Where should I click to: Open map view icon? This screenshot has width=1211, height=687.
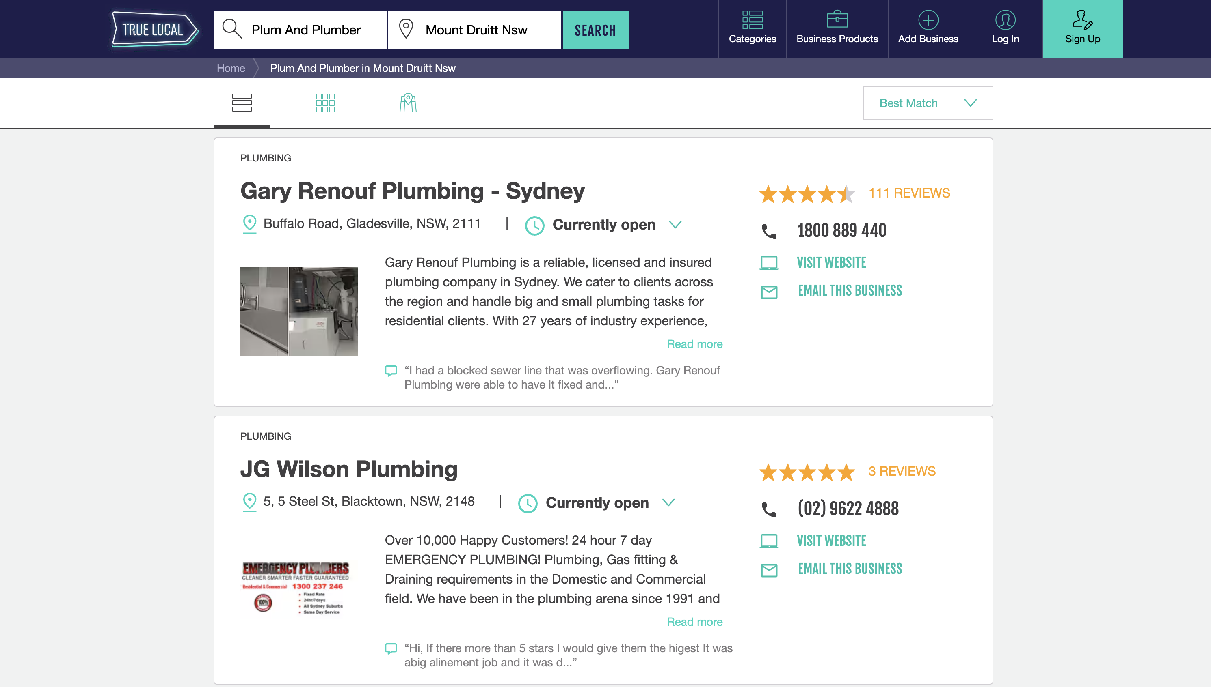(x=408, y=103)
